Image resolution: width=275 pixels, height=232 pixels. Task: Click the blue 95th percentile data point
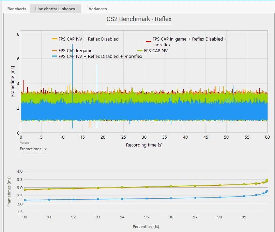click(x=147, y=199)
